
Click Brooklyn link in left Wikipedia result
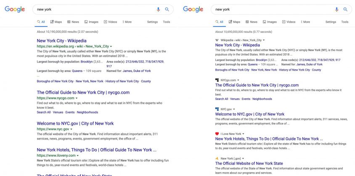click(x=87, y=61)
